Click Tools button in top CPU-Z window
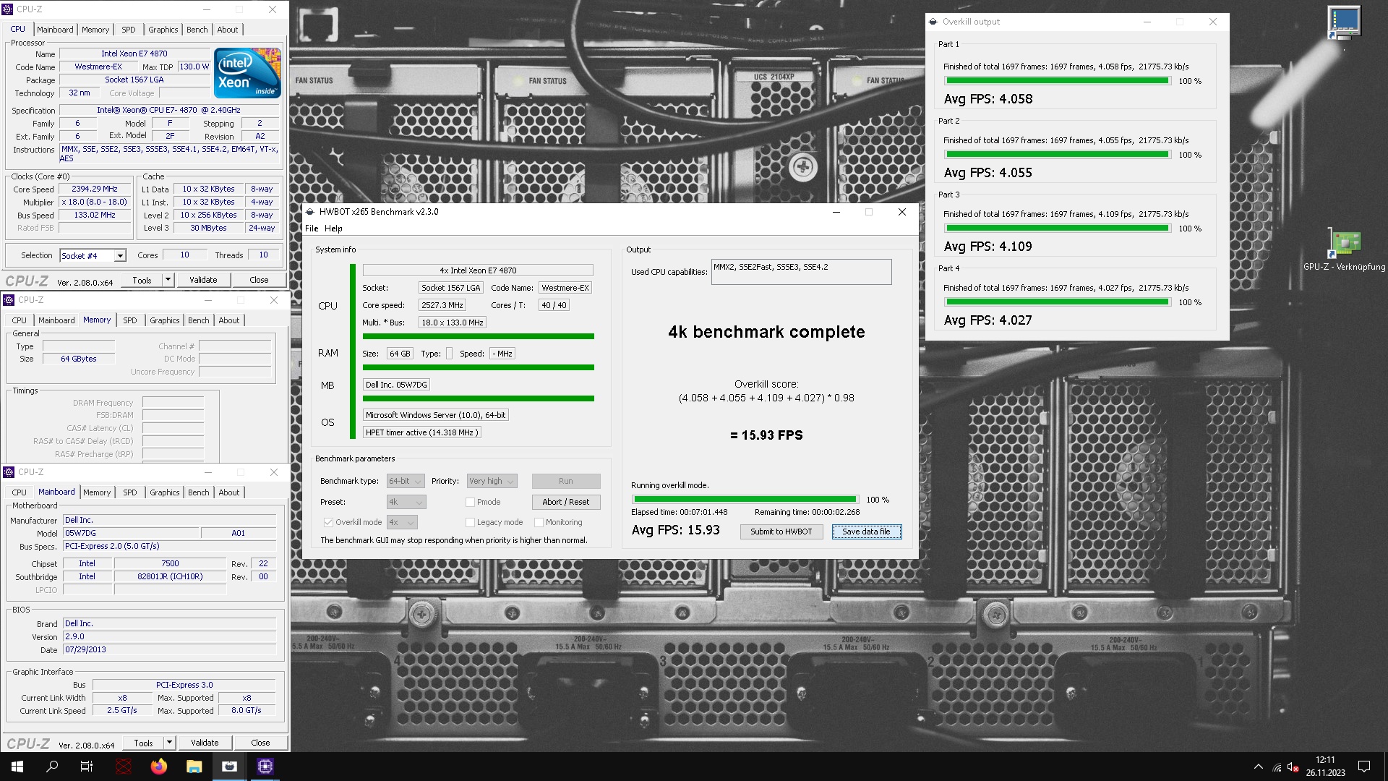Image resolution: width=1388 pixels, height=781 pixels. coord(142,280)
